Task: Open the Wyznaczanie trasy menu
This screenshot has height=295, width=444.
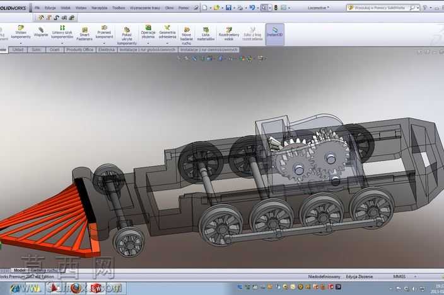Action: pos(145,8)
